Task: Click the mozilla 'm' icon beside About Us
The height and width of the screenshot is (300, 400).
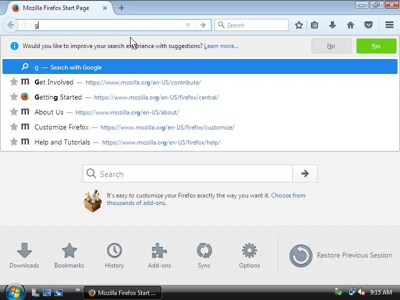Action: coord(25,111)
